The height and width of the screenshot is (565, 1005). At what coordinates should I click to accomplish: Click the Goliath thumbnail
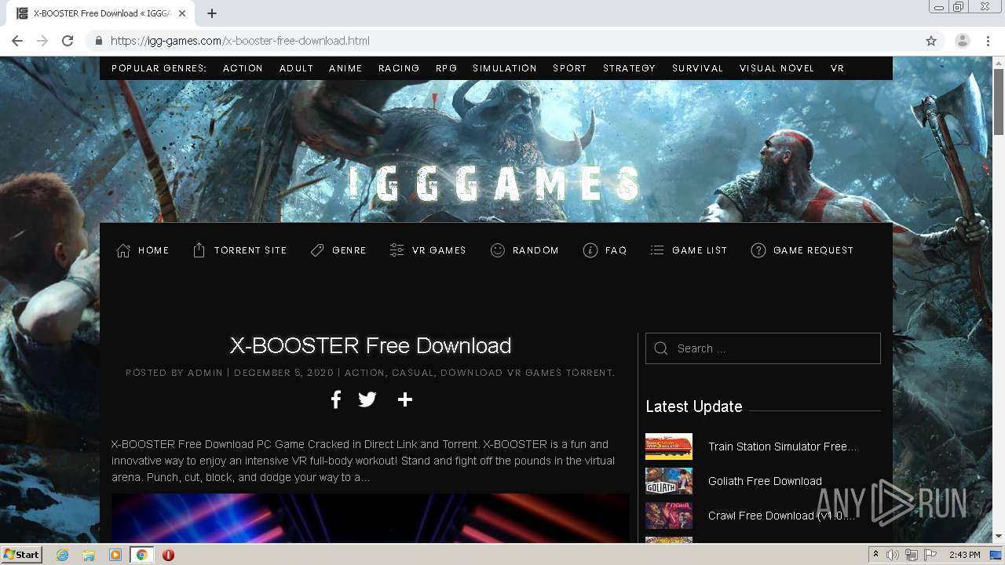tap(669, 481)
